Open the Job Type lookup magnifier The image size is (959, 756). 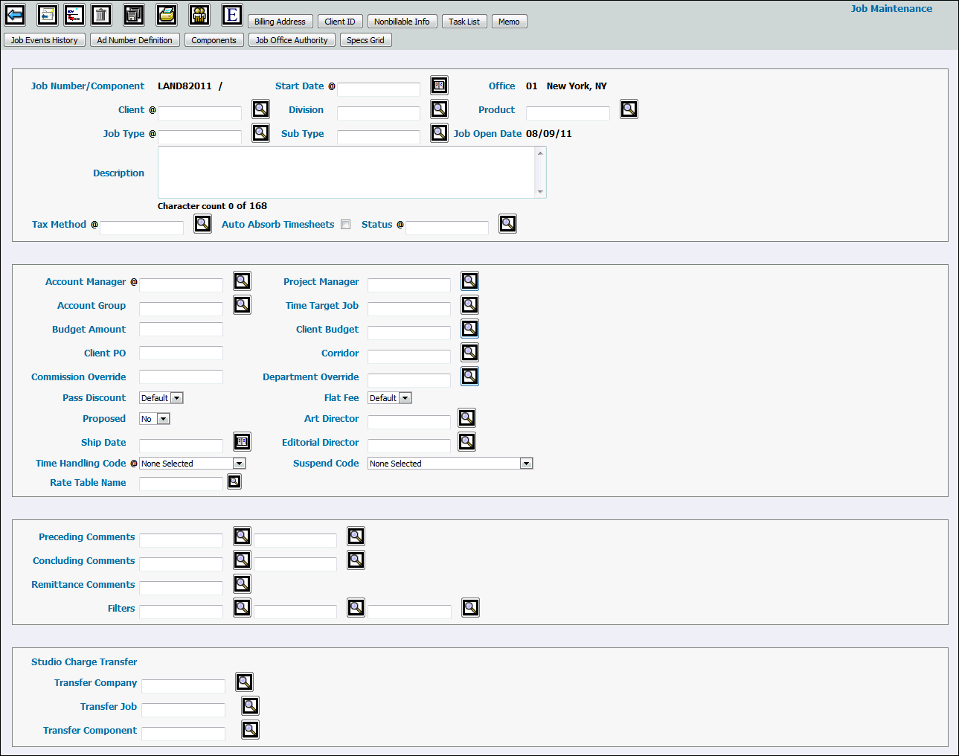click(260, 133)
